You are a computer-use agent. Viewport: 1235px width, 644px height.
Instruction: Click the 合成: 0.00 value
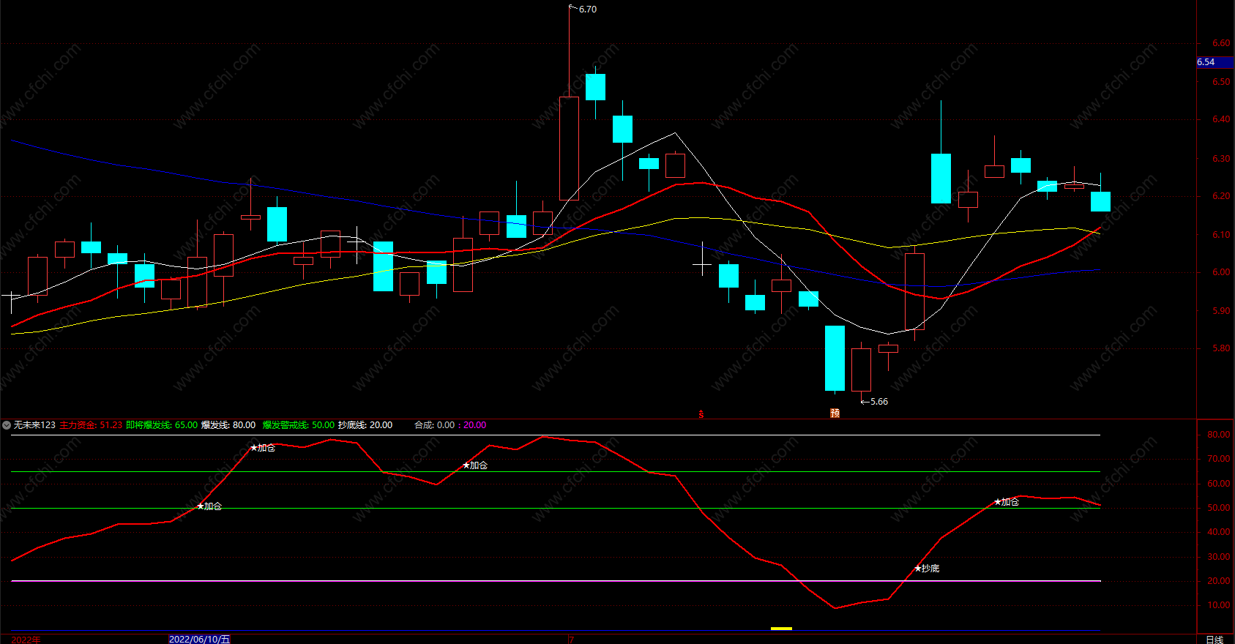pyautogui.click(x=434, y=425)
